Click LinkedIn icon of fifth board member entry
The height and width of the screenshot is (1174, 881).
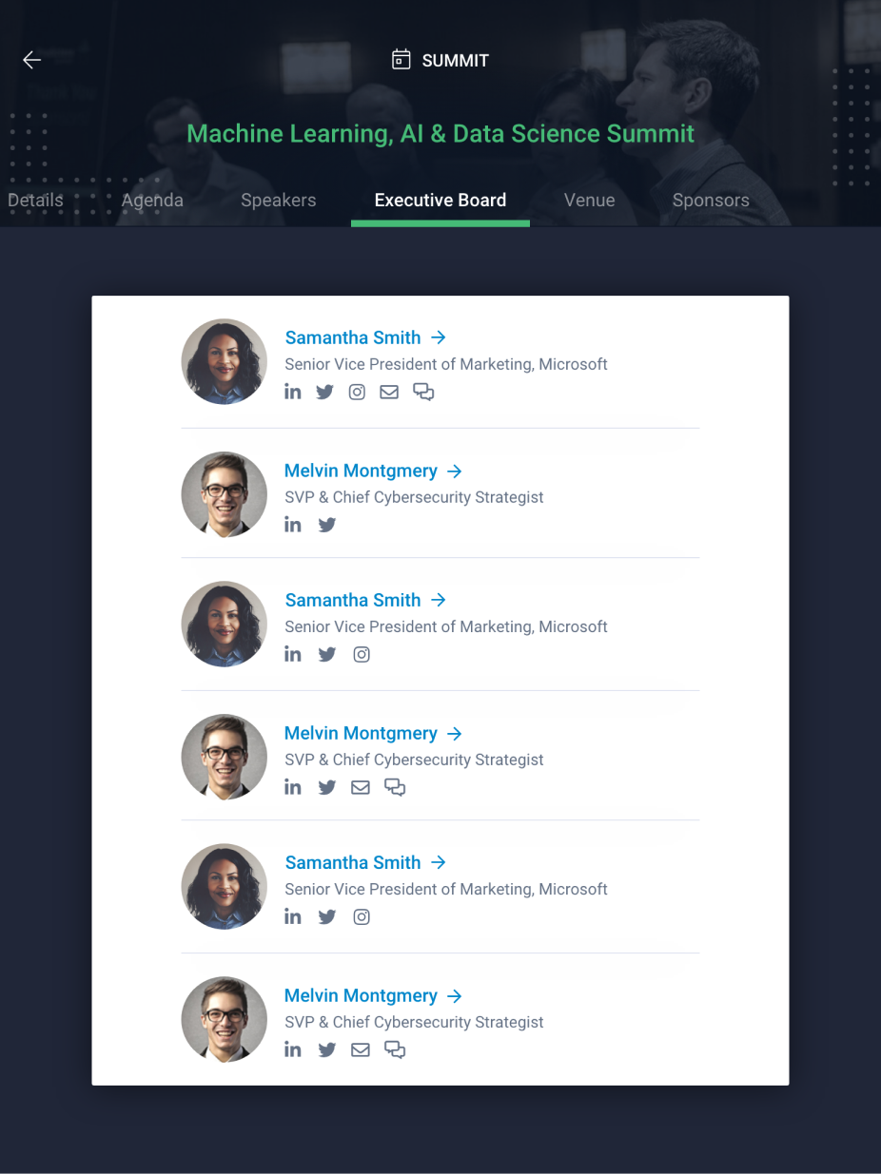click(293, 916)
